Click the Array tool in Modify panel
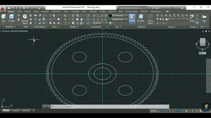Viewport: 211px width, 118px height. [x=81, y=23]
